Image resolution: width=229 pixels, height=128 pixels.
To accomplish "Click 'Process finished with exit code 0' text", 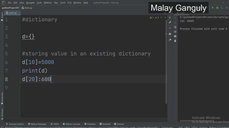I will (203, 29).
